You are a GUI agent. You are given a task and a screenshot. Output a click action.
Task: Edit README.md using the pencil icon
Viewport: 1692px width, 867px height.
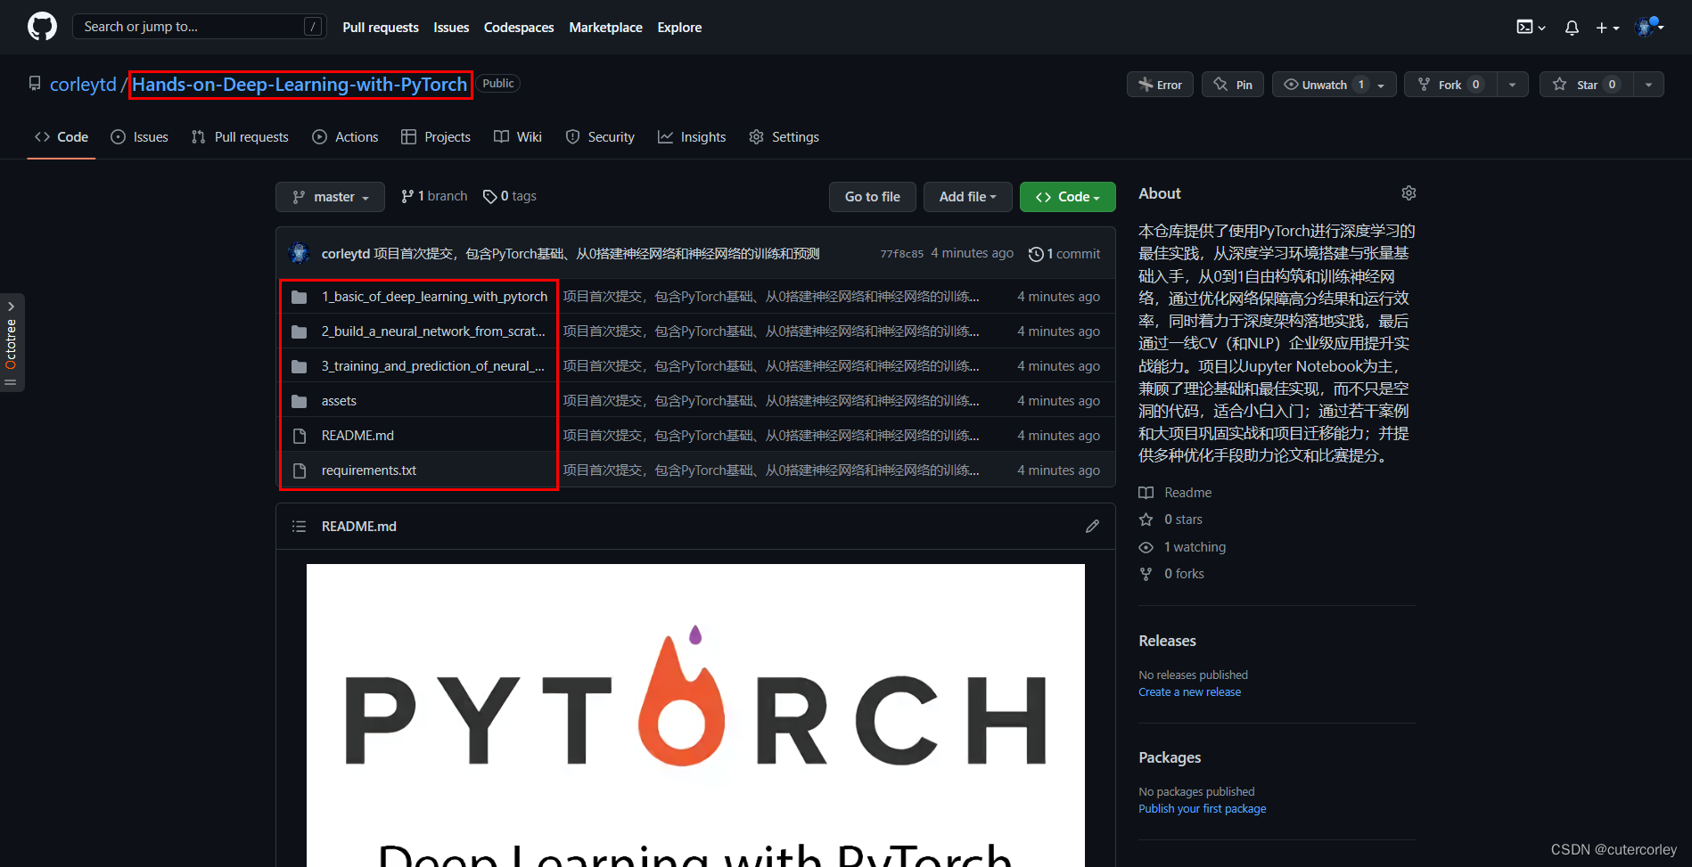(1092, 526)
